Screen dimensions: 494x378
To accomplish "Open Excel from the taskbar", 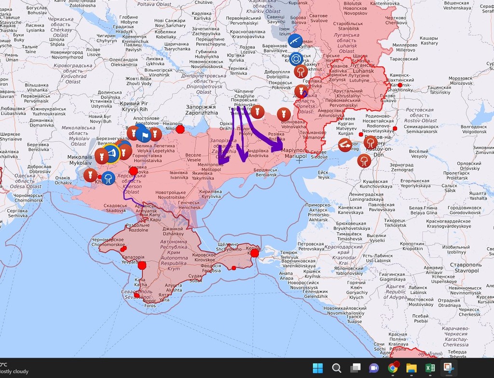I will pyautogui.click(x=430, y=368).
